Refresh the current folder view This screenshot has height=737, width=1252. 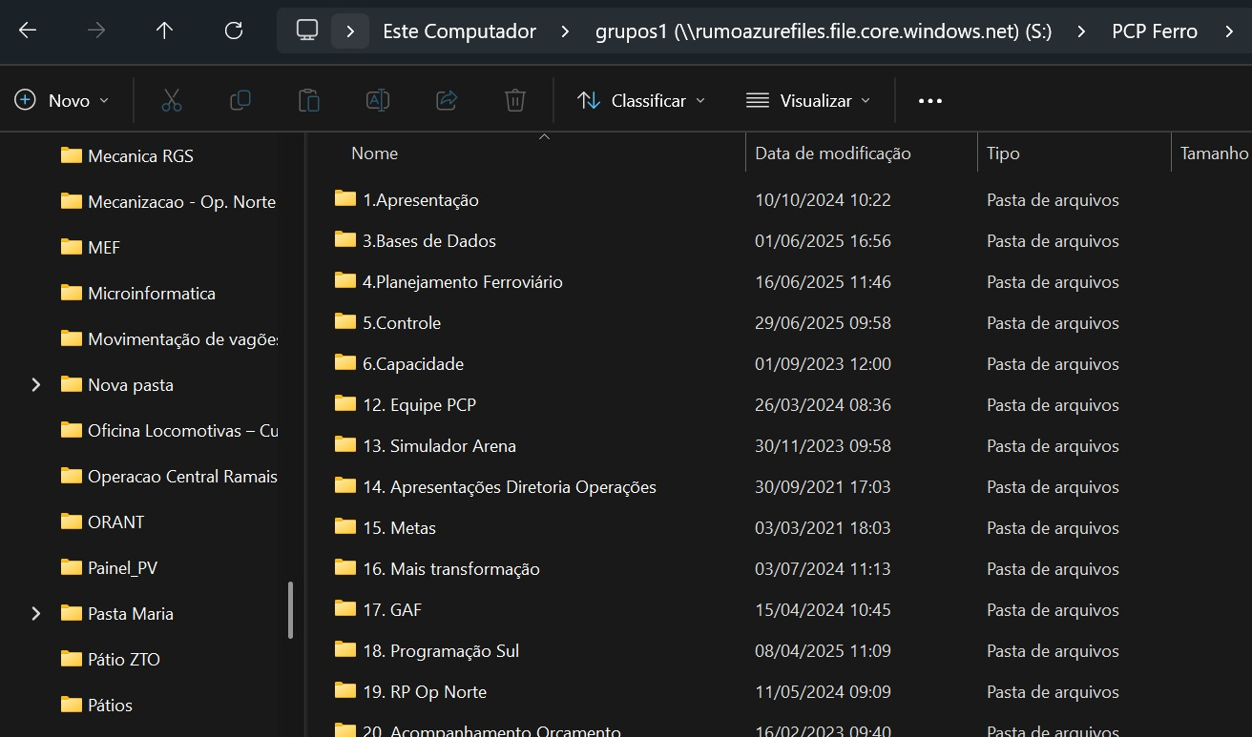233,31
